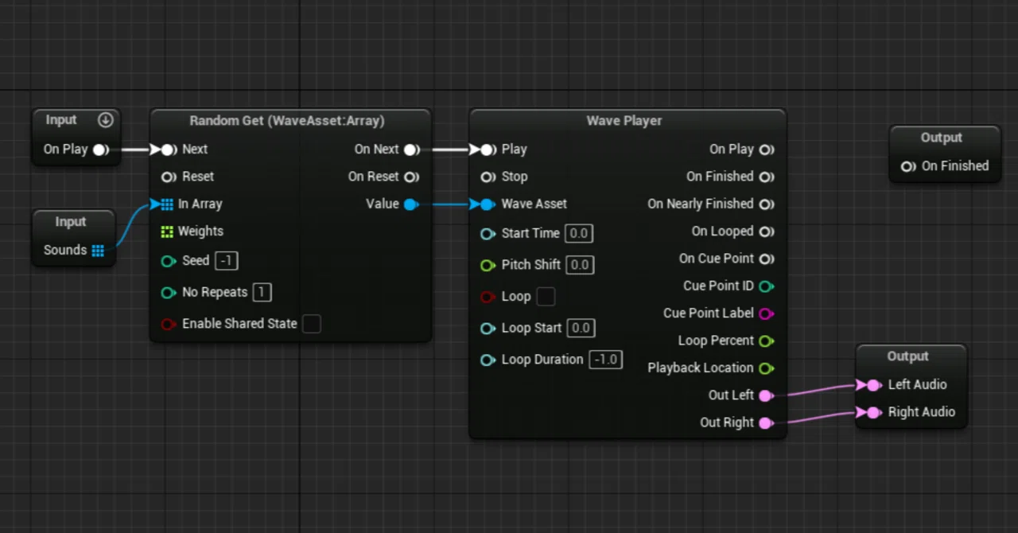Click the Loop Duration value field

pos(606,360)
